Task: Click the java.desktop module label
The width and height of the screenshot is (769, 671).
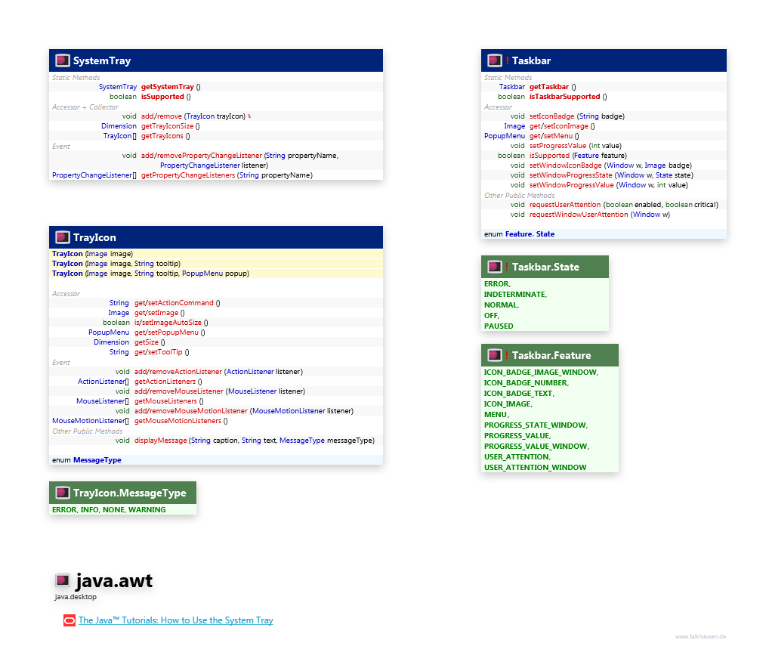Action: [x=76, y=597]
